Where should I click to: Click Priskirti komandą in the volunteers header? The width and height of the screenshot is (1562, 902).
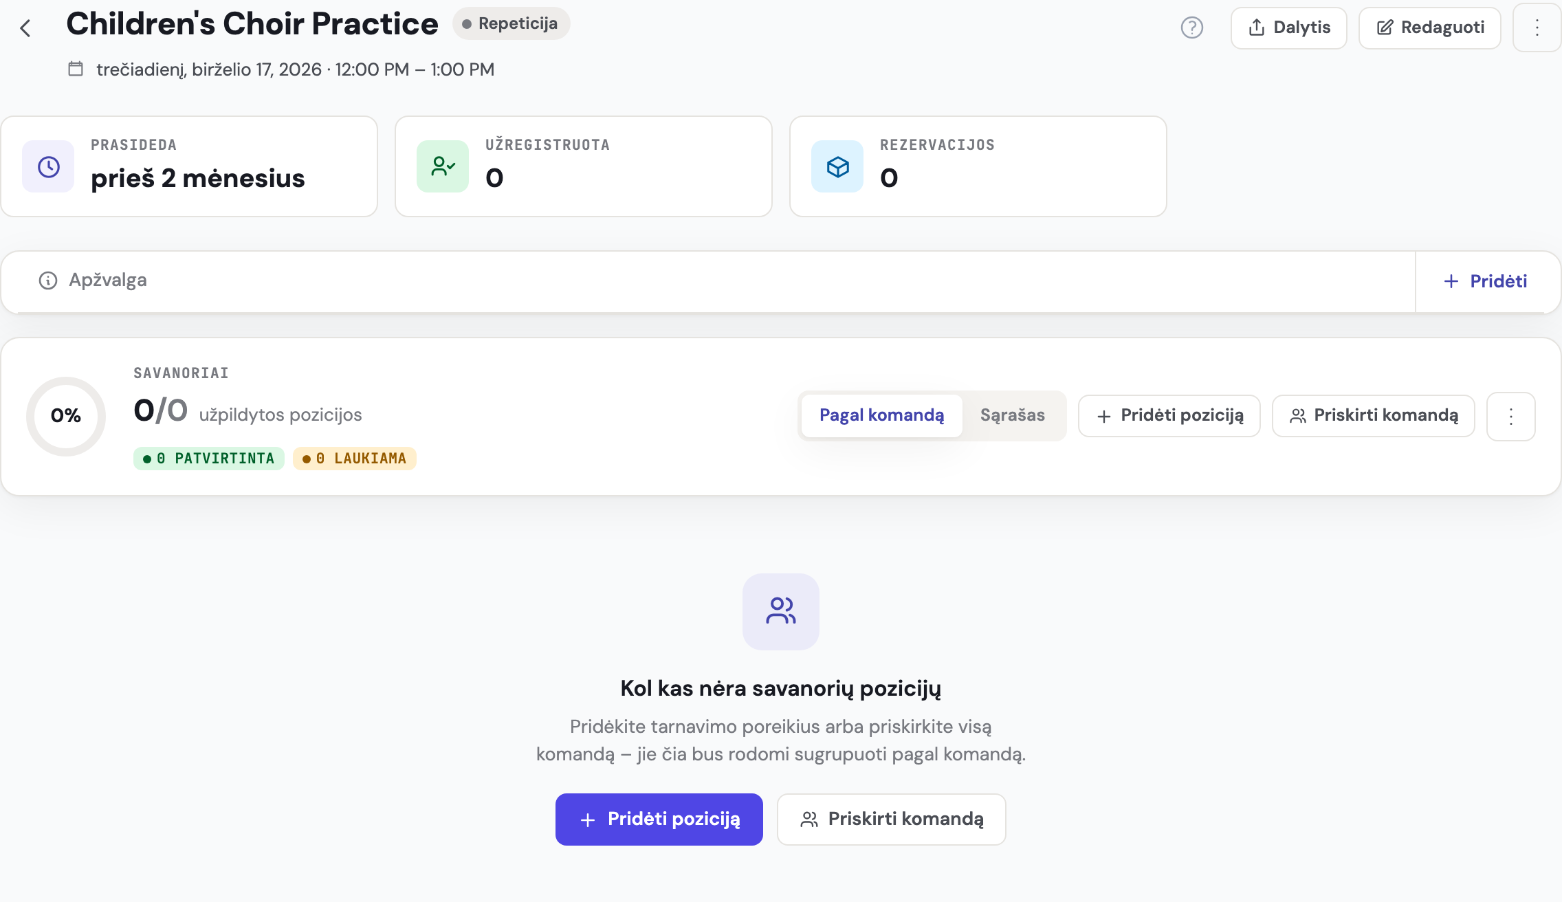click(x=1374, y=415)
